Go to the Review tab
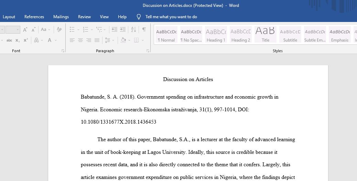Screen dimensions: 357x181 click(x=85, y=17)
